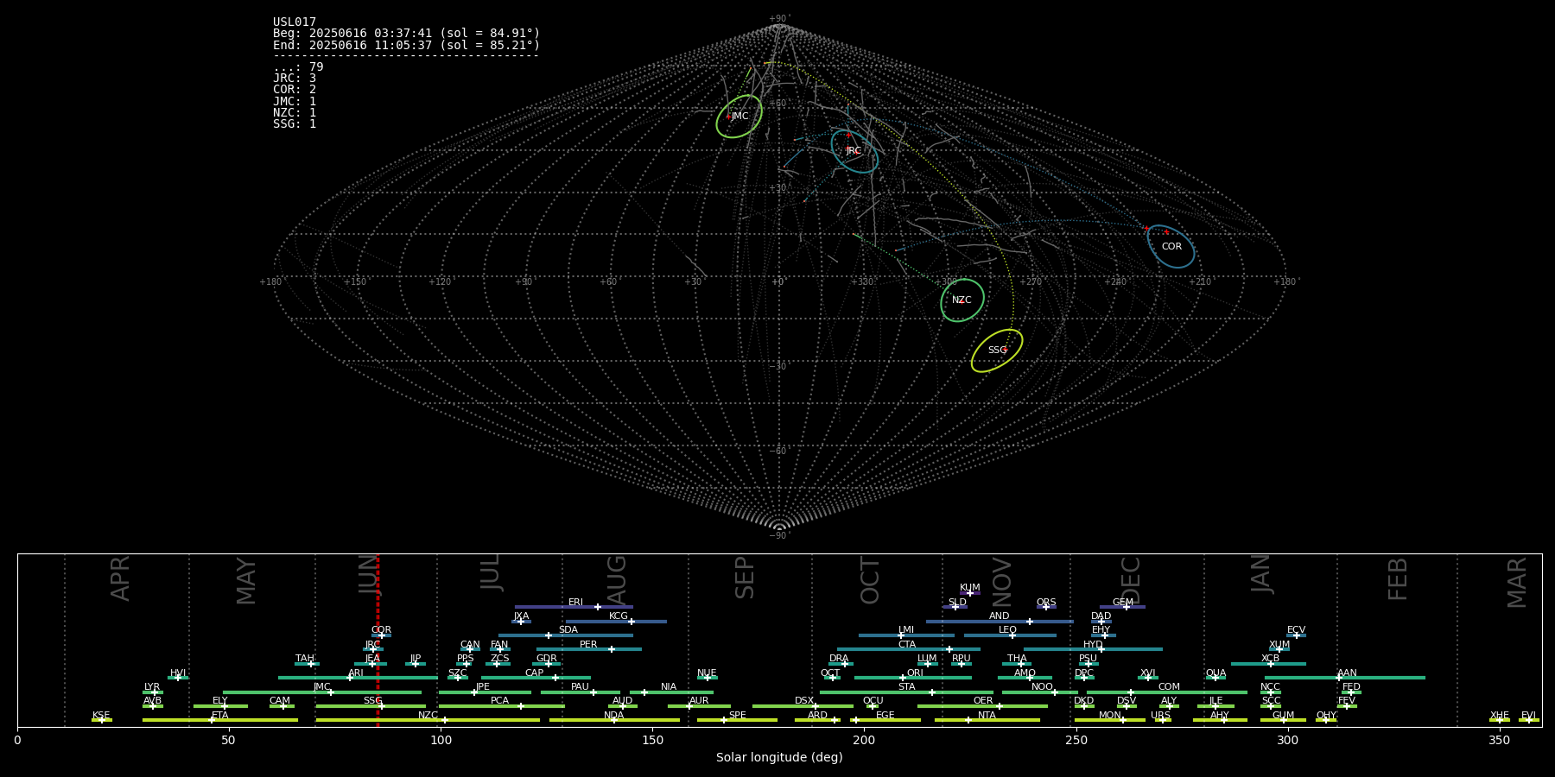Viewport: 1555px width, 777px height.
Task: Click the LEO shower bar
Action: click(x=1010, y=635)
